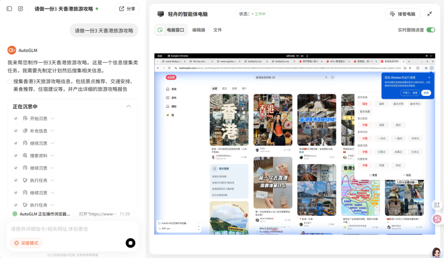Open the Chrome extensions puzzle icon
The width and height of the screenshot is (444, 258).
418,68
